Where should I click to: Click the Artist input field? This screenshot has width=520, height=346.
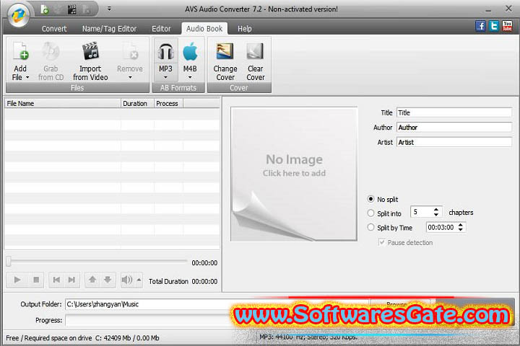pyautogui.click(x=454, y=143)
